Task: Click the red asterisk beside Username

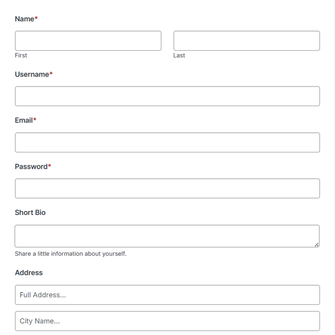Action: coord(51,74)
